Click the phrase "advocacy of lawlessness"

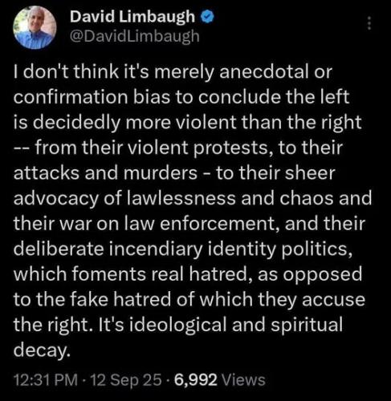point(124,198)
